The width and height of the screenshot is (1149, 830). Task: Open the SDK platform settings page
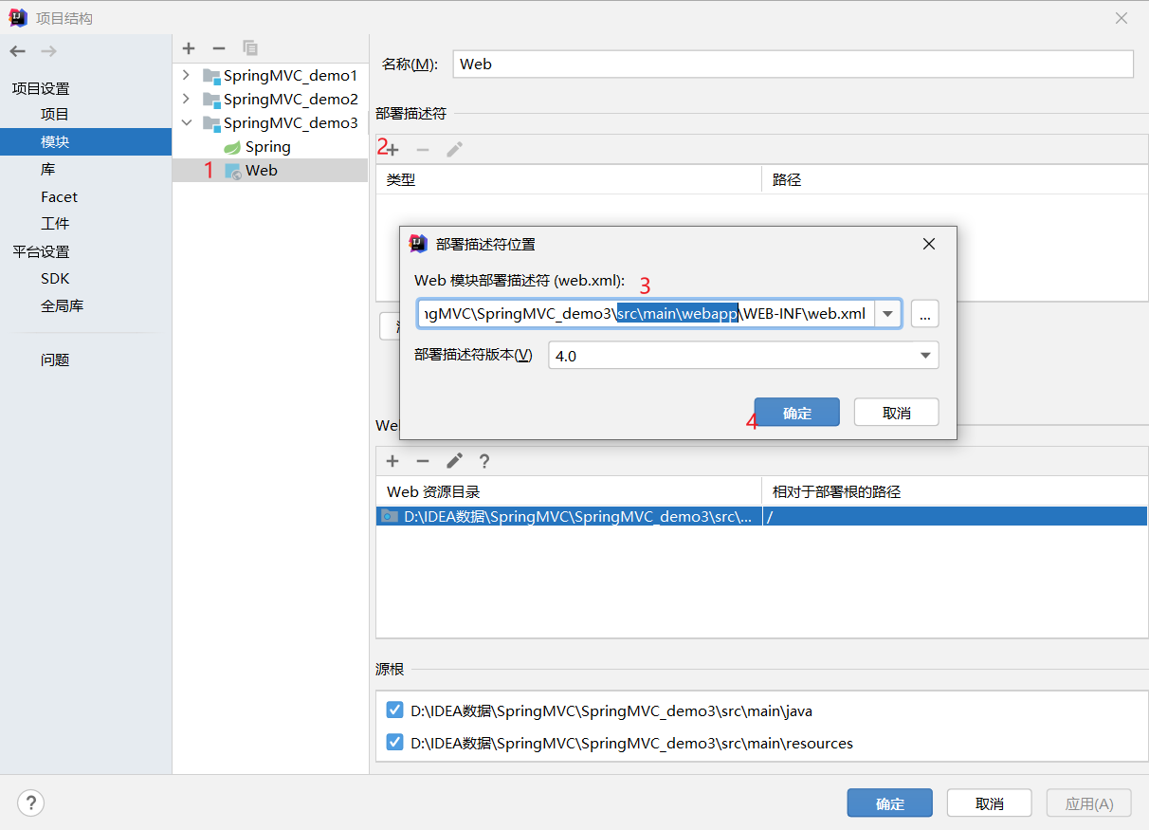tap(56, 278)
